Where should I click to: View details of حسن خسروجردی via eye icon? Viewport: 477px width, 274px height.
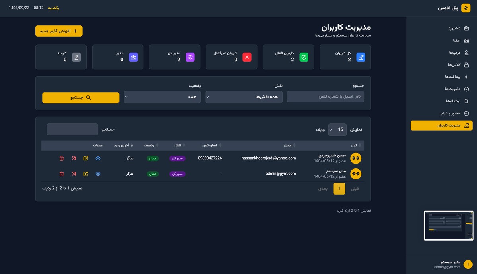click(98, 158)
